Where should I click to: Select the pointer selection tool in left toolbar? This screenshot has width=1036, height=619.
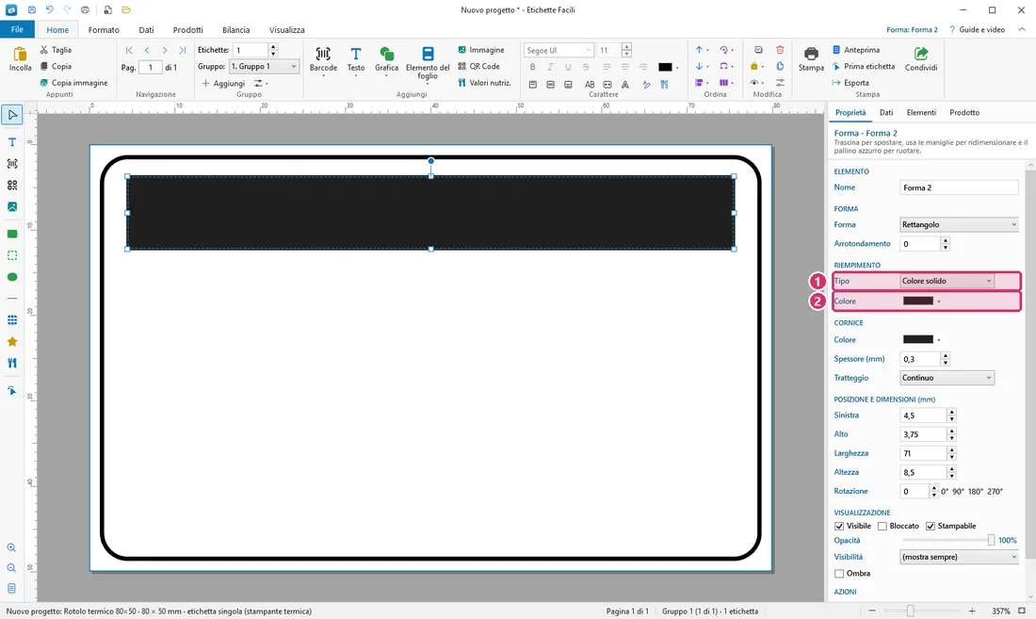pyautogui.click(x=12, y=115)
